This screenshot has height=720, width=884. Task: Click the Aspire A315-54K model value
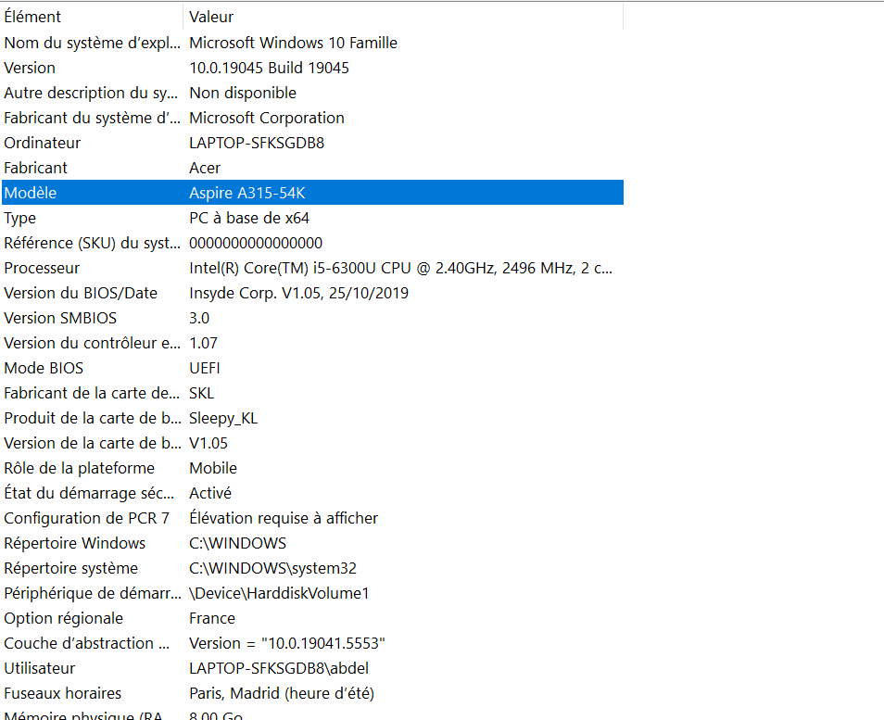click(x=246, y=193)
